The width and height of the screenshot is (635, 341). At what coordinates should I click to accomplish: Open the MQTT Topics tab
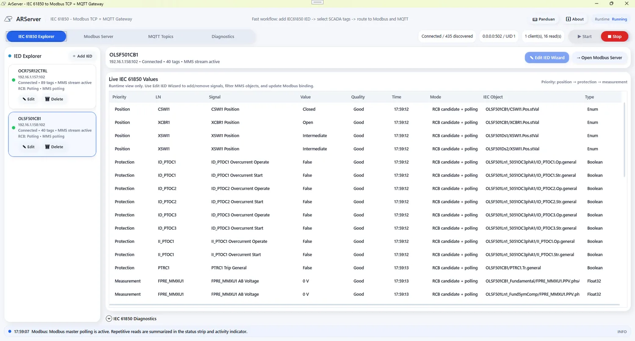160,36
